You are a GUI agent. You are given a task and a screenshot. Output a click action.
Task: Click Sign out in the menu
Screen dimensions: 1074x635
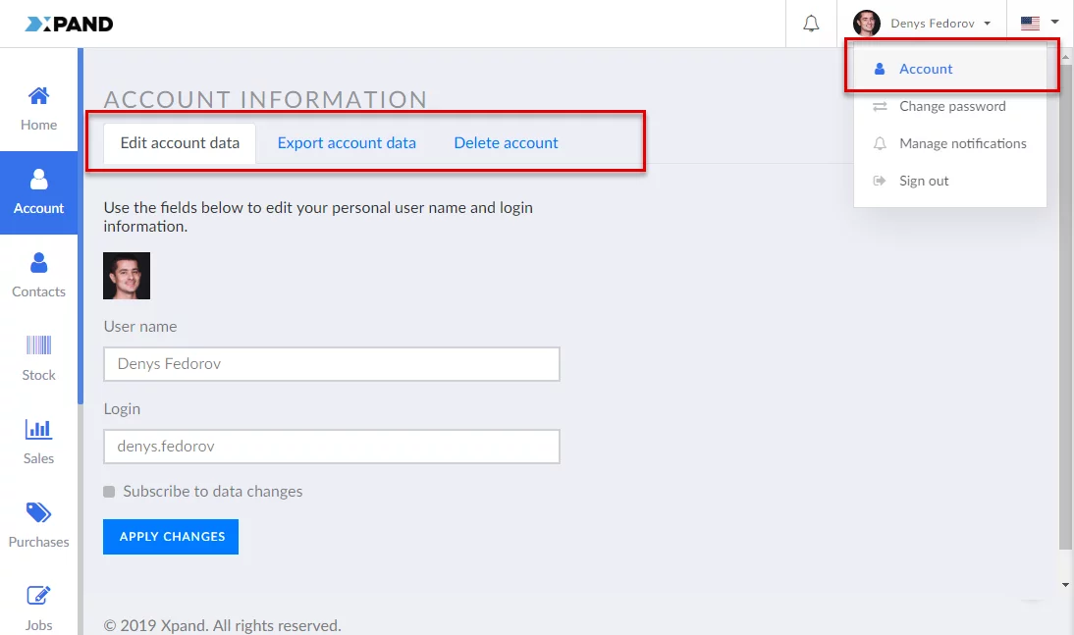point(924,181)
